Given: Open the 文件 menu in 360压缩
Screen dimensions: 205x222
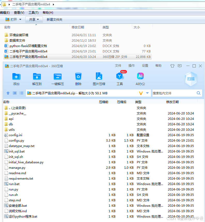Looking at the screenshot, I should coord(118,66).
